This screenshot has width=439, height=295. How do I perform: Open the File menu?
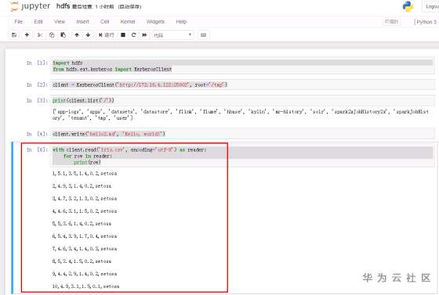(x=19, y=21)
